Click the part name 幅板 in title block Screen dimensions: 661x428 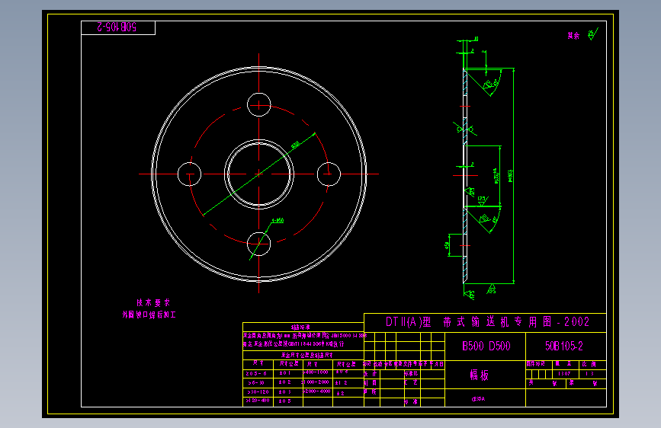click(x=480, y=375)
